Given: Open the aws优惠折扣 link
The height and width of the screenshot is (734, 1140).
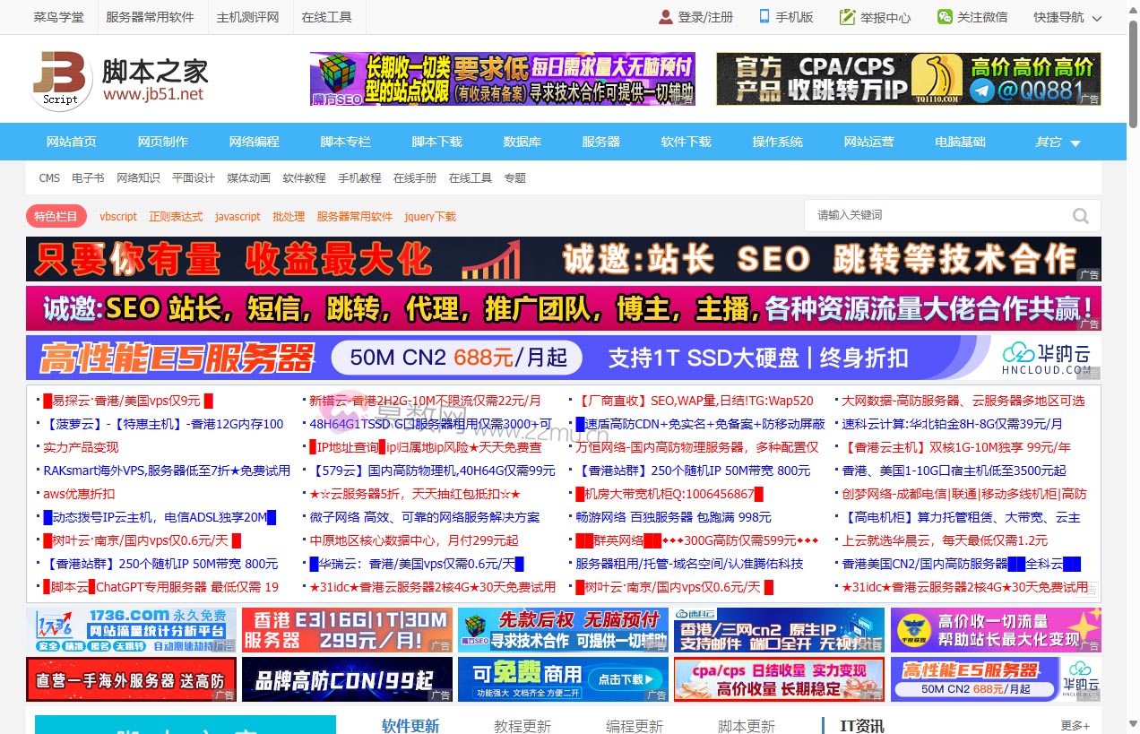Looking at the screenshot, I should point(79,494).
